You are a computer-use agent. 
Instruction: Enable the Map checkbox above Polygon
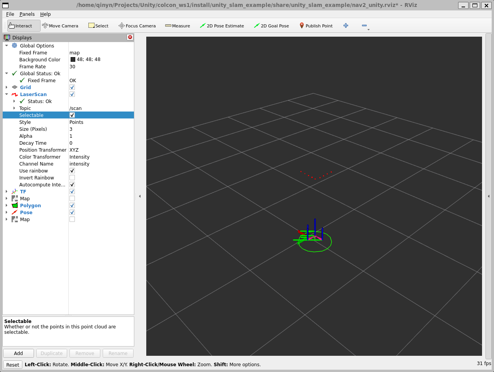click(72, 198)
